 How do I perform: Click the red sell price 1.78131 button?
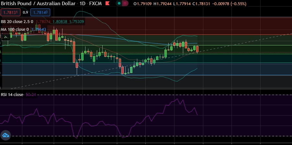10,13
